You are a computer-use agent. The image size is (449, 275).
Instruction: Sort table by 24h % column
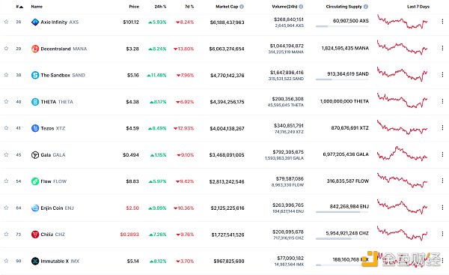point(160,7)
